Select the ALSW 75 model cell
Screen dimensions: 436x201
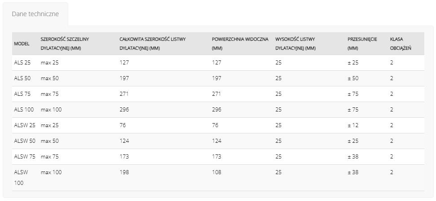(x=25, y=157)
